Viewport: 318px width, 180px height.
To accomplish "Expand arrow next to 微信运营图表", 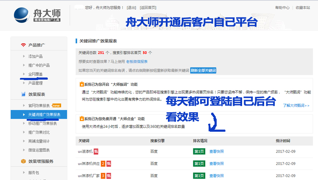I will point(24,150).
